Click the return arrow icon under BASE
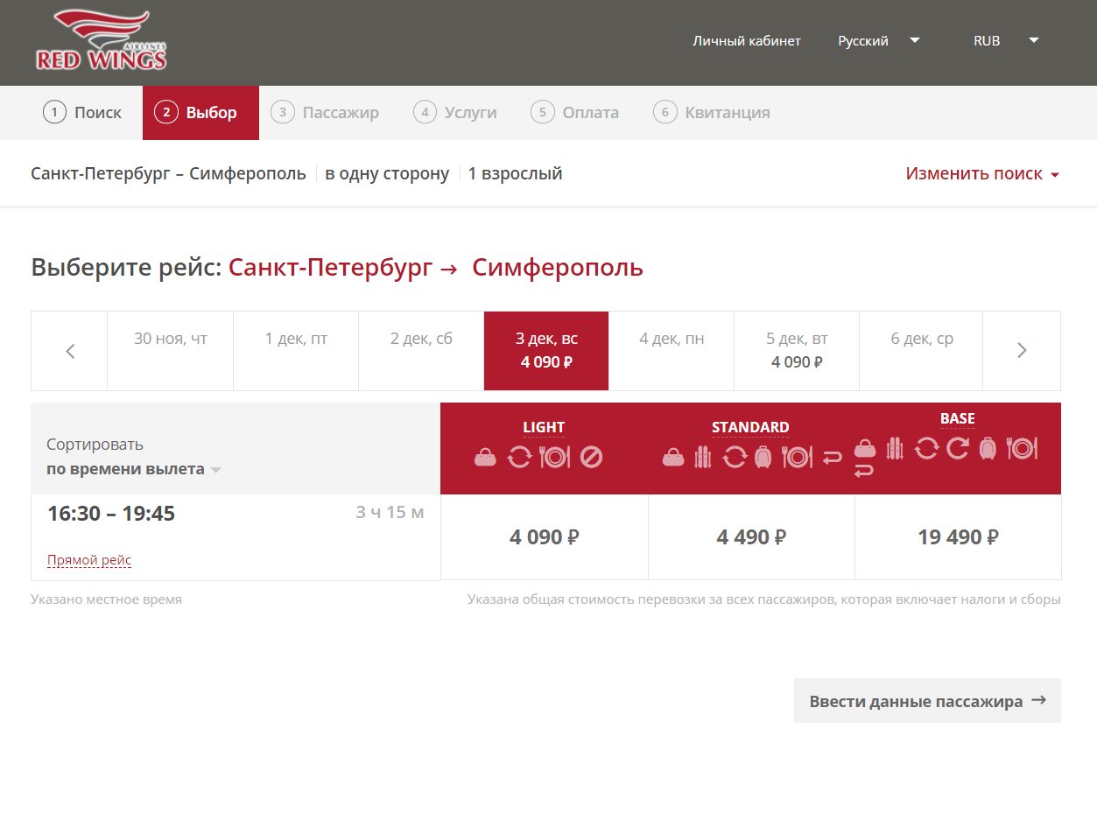 coord(864,471)
